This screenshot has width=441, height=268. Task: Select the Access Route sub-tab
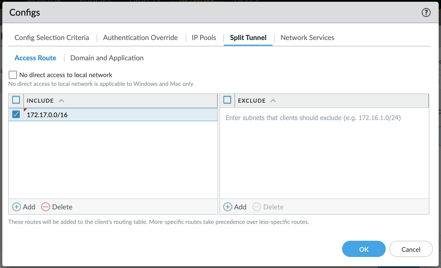pos(35,58)
